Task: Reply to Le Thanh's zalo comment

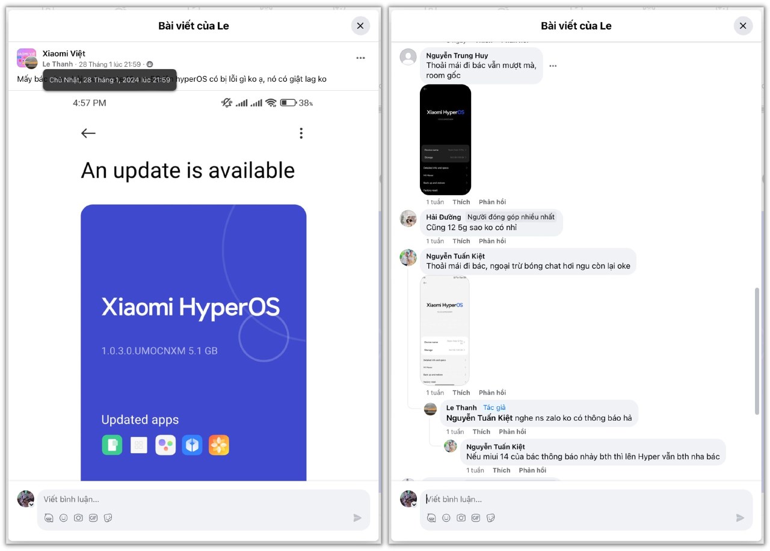Action: pos(513,431)
